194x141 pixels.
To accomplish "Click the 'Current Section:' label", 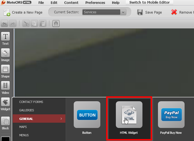I will pyautogui.click(x=67, y=12).
